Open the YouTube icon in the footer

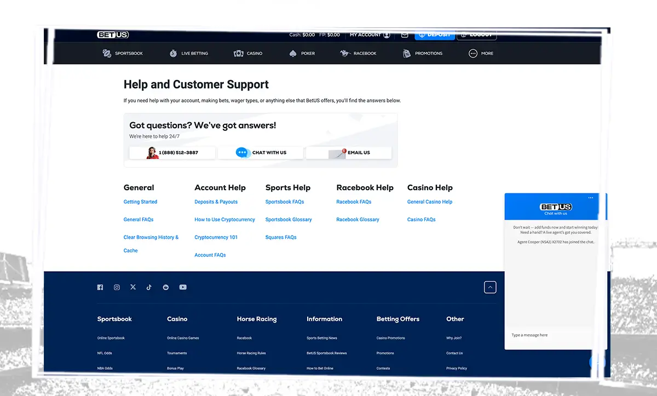pyautogui.click(x=183, y=286)
